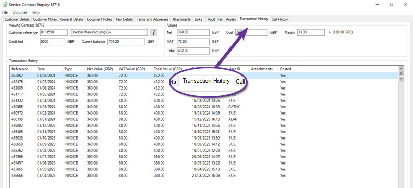Image resolution: width=413 pixels, height=188 pixels.
Task: Switch to the Assets tab
Action: (x=230, y=19)
